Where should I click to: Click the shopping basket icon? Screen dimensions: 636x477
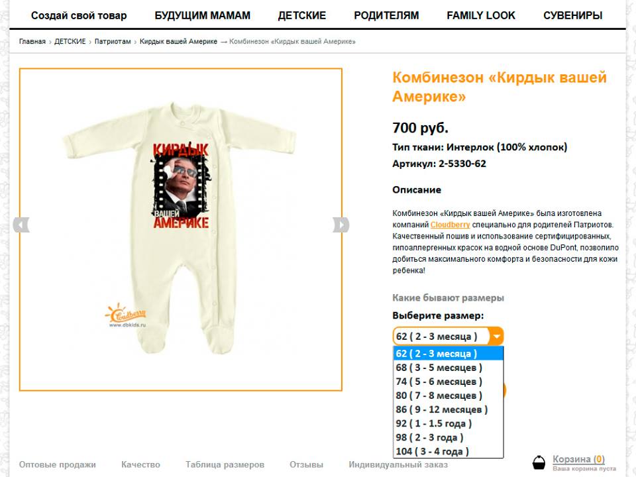pos(539,462)
